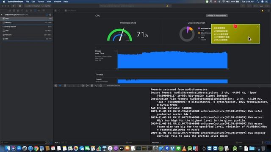Select the Disk gauge row
The width and height of the screenshot is (271, 152).
coord(27,31)
